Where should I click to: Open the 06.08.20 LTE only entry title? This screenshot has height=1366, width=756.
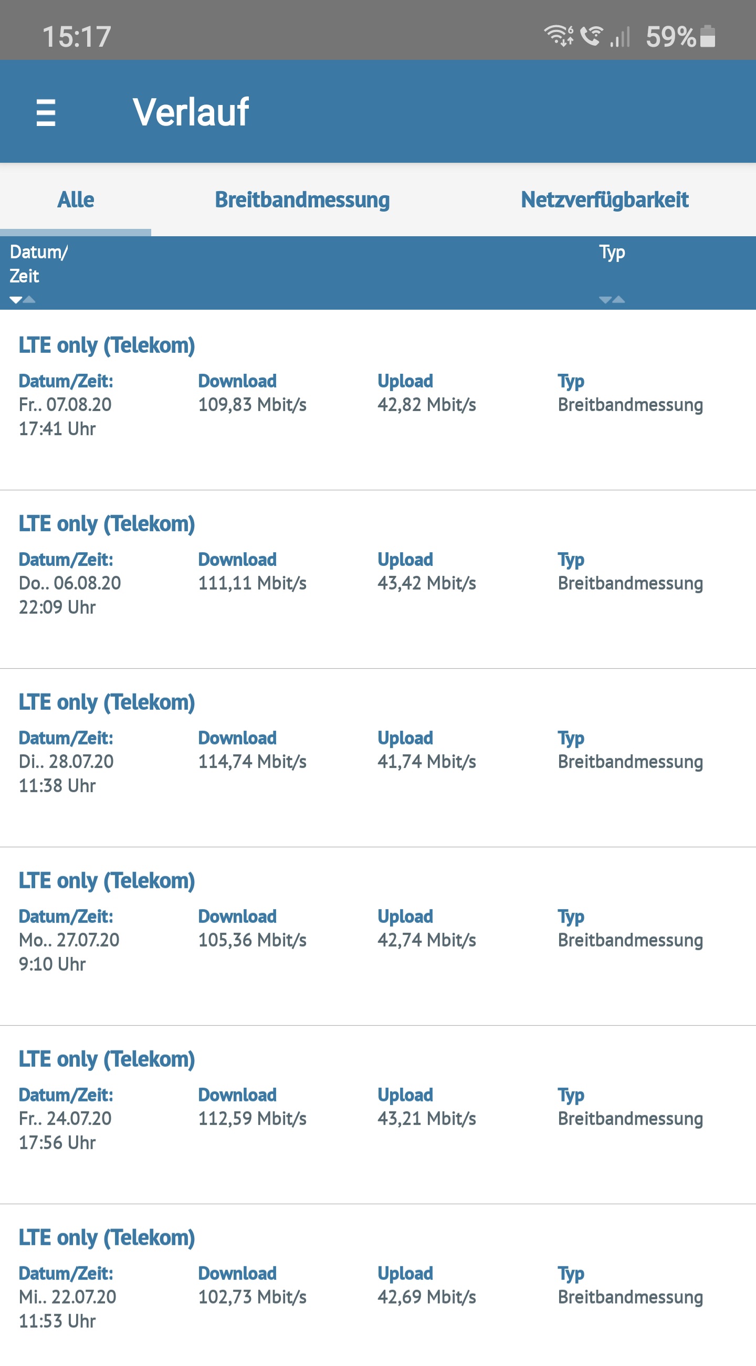click(107, 524)
